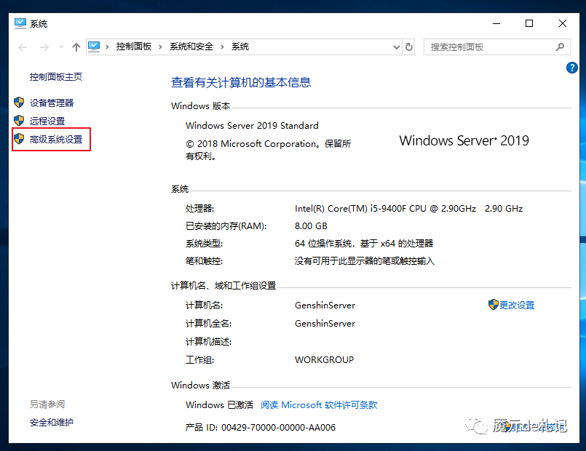Click the computer icon in address bar
Image resolution: width=586 pixels, height=451 pixels.
(x=94, y=47)
